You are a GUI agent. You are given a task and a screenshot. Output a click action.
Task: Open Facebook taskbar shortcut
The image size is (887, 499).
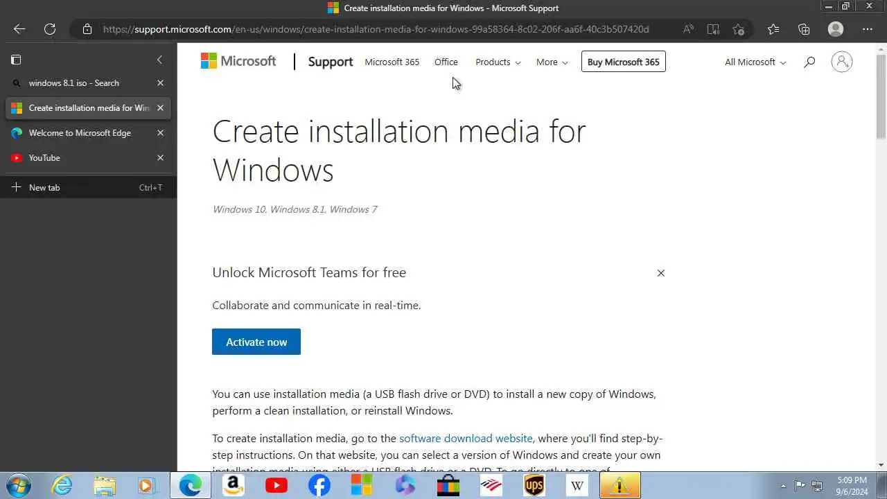(319, 485)
